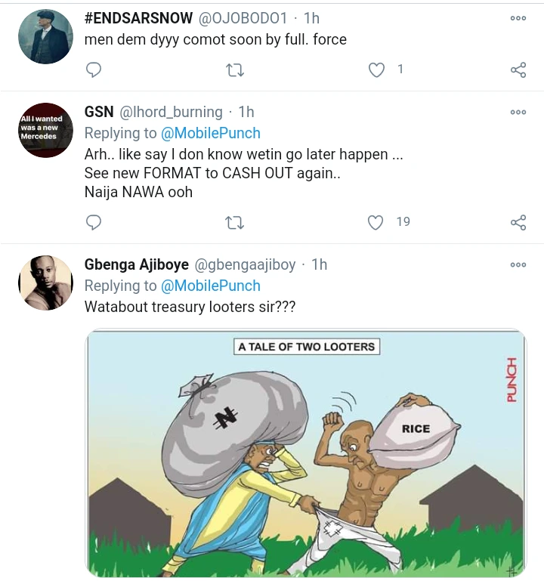The height and width of the screenshot is (581, 544).
Task: Open the GSN display name profile
Action: (x=99, y=112)
